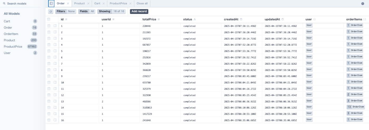This screenshot has width=369, height=130.
Task: Click the search models magnifier icon
Action: coord(4,4)
